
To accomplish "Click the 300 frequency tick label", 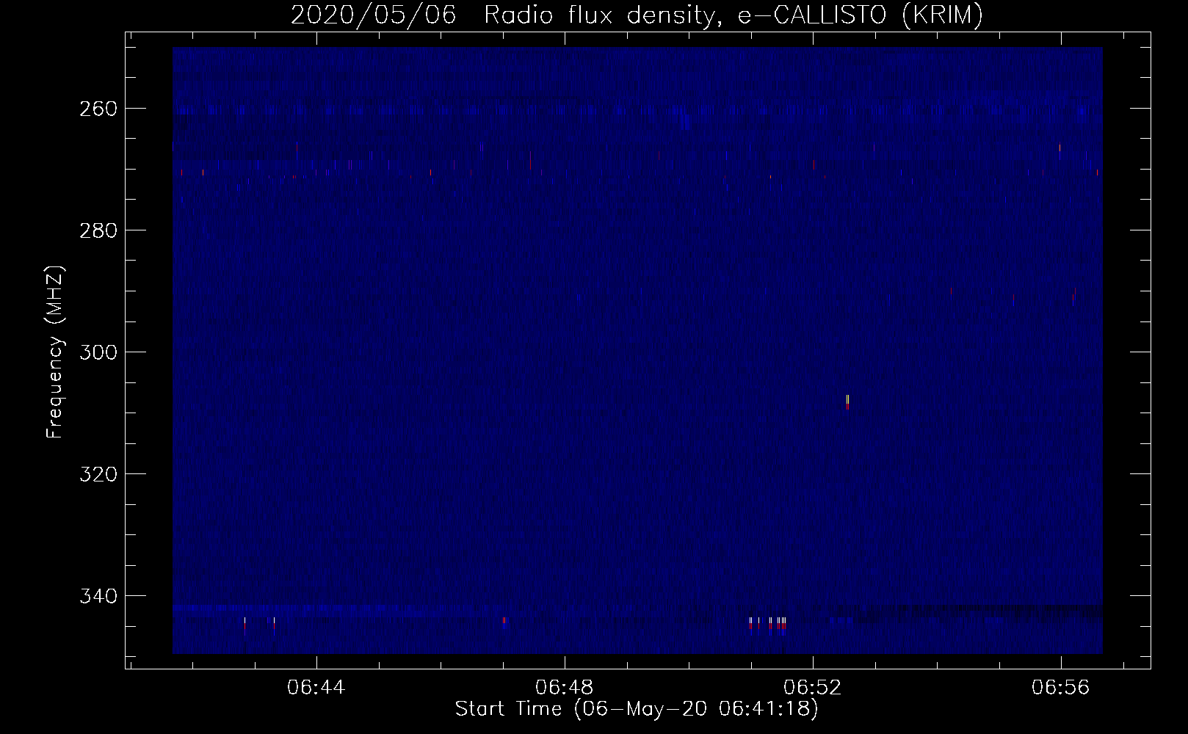I will point(97,352).
